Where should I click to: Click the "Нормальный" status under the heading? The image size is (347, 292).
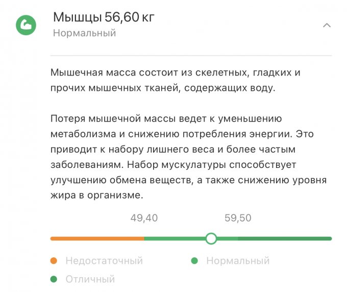pos(84,33)
